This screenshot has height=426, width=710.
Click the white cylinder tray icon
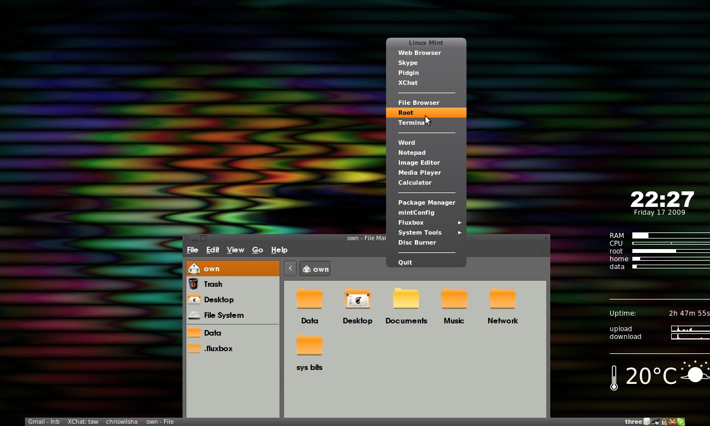647,422
